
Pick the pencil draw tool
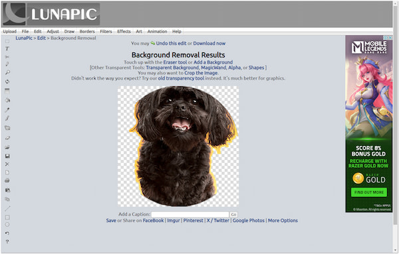(x=7, y=64)
